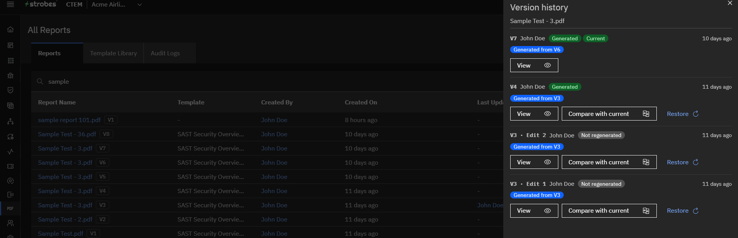Click Template column header
Screen dimensions: 738x238
[191, 102]
